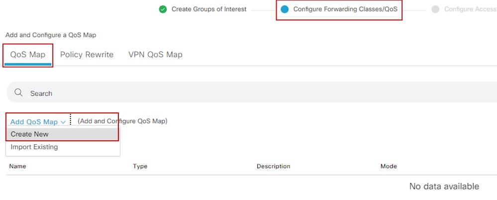Screen dimensions: 497x200
Task: Go to the VPN QoS Map tab
Action: point(155,55)
